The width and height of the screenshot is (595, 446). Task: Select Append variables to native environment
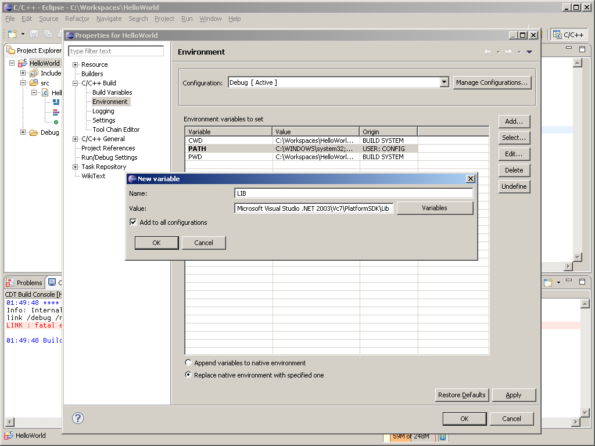pyautogui.click(x=188, y=362)
